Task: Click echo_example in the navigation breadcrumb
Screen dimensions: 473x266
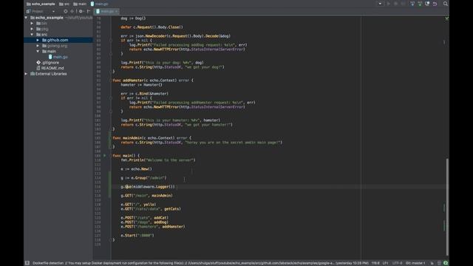Action: [41, 4]
